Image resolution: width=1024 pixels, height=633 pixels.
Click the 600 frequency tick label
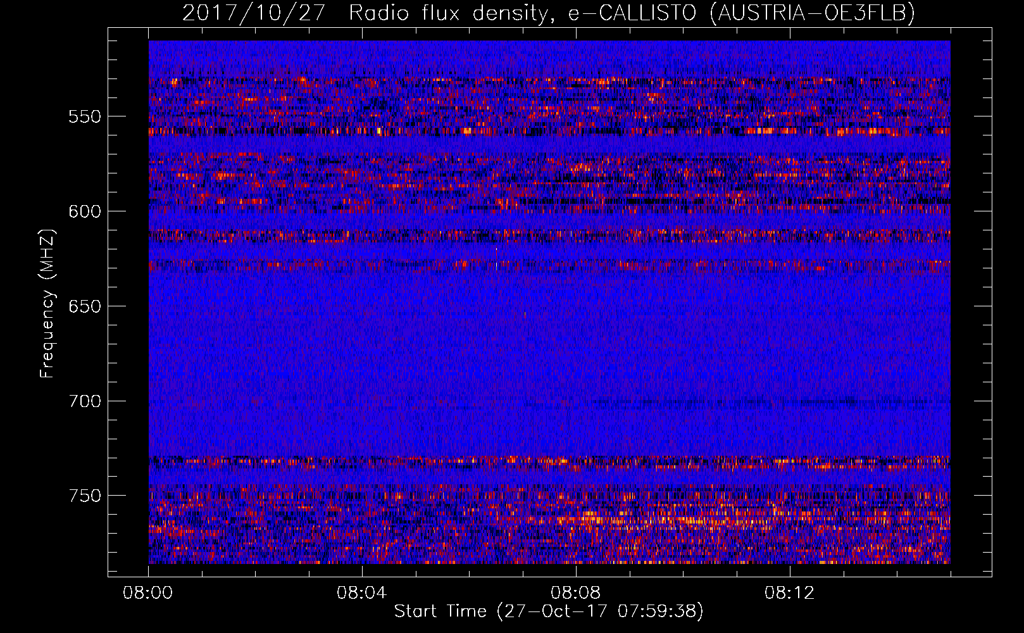(85, 211)
